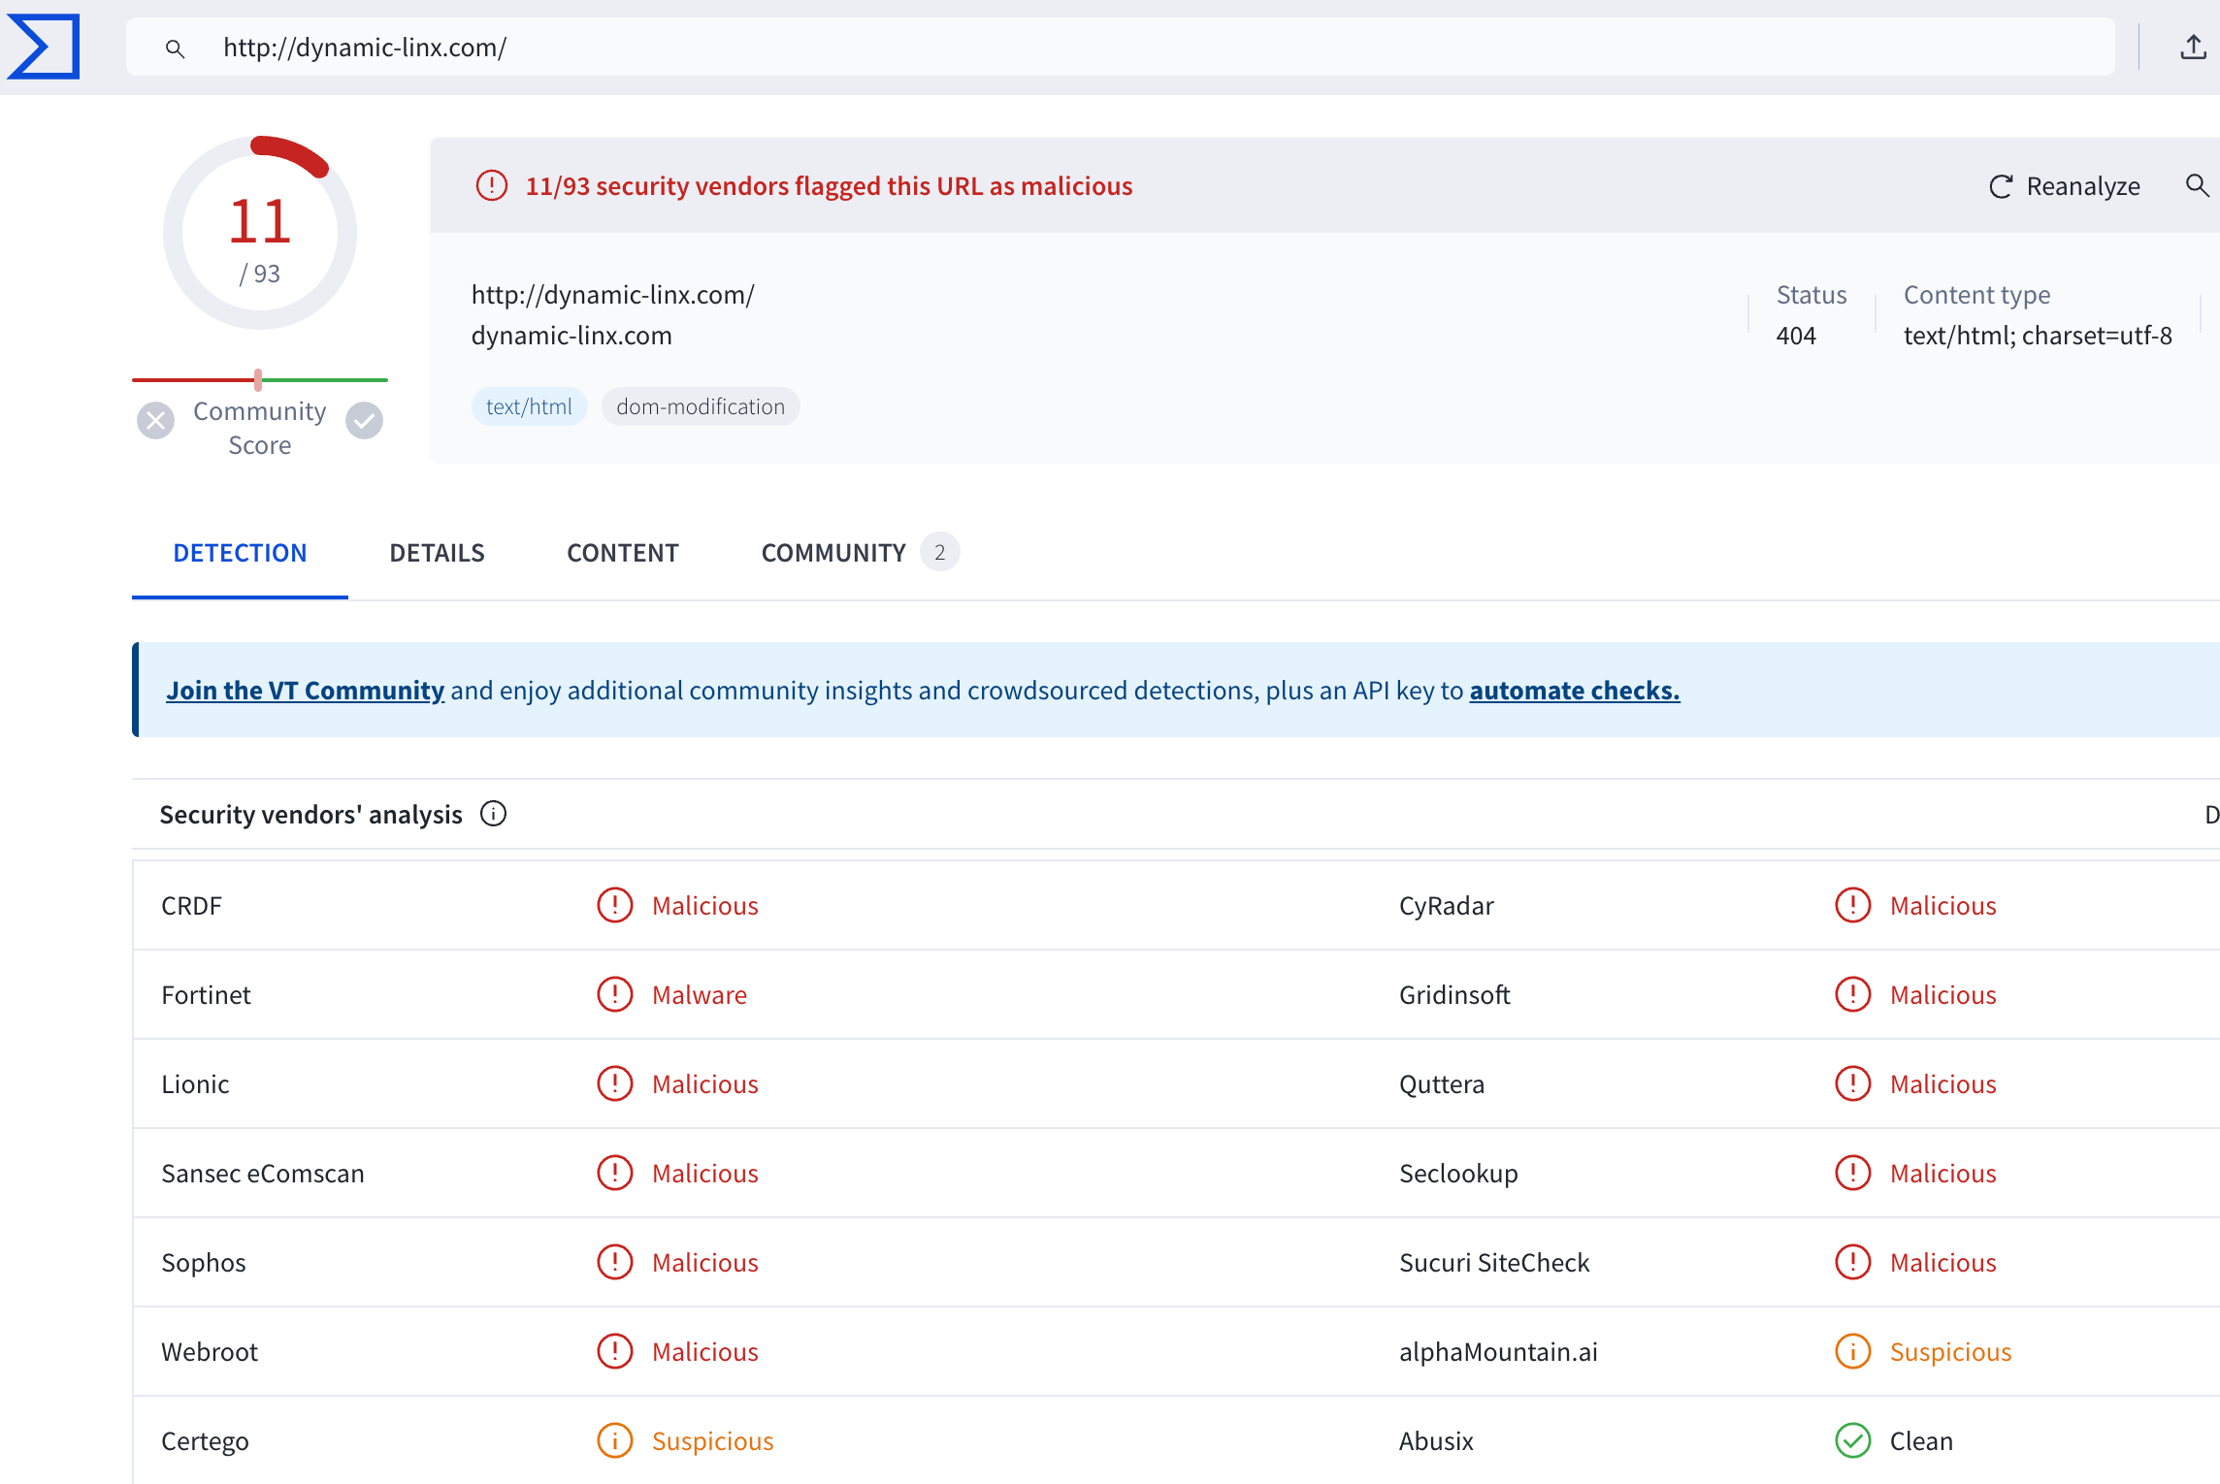Viewport: 2220px width, 1484px height.
Task: Click the automate checks link
Action: (x=1575, y=691)
